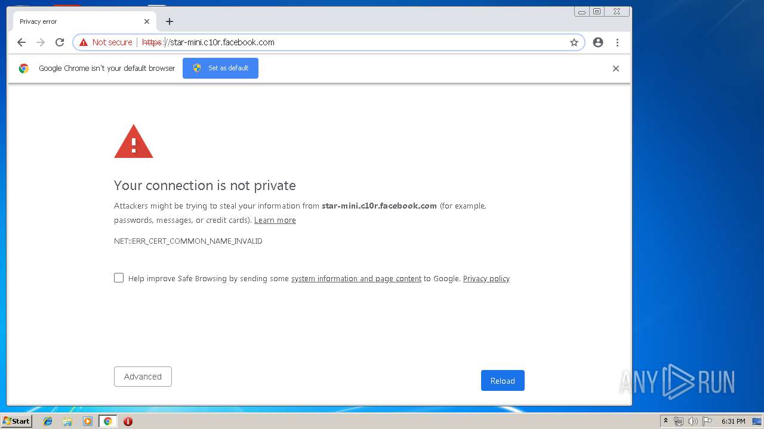The image size is (764, 429).
Task: Click the red warning triangle on the page
Action: pos(134,141)
